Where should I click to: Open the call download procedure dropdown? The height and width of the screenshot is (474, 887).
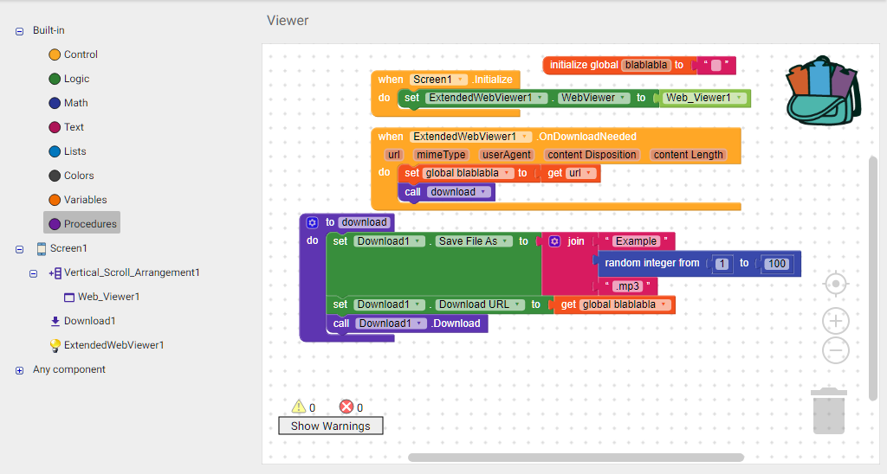[x=483, y=192]
